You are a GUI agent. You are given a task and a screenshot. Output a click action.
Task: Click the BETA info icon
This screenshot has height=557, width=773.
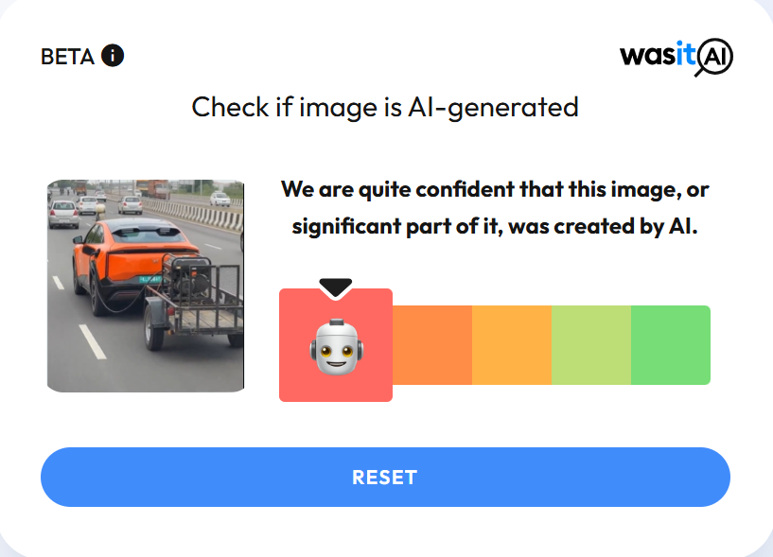pyautogui.click(x=113, y=55)
